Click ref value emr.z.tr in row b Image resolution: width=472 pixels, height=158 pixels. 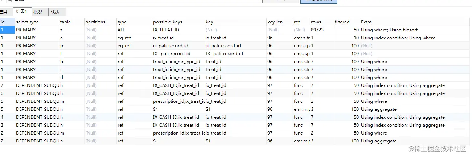(x=301, y=61)
